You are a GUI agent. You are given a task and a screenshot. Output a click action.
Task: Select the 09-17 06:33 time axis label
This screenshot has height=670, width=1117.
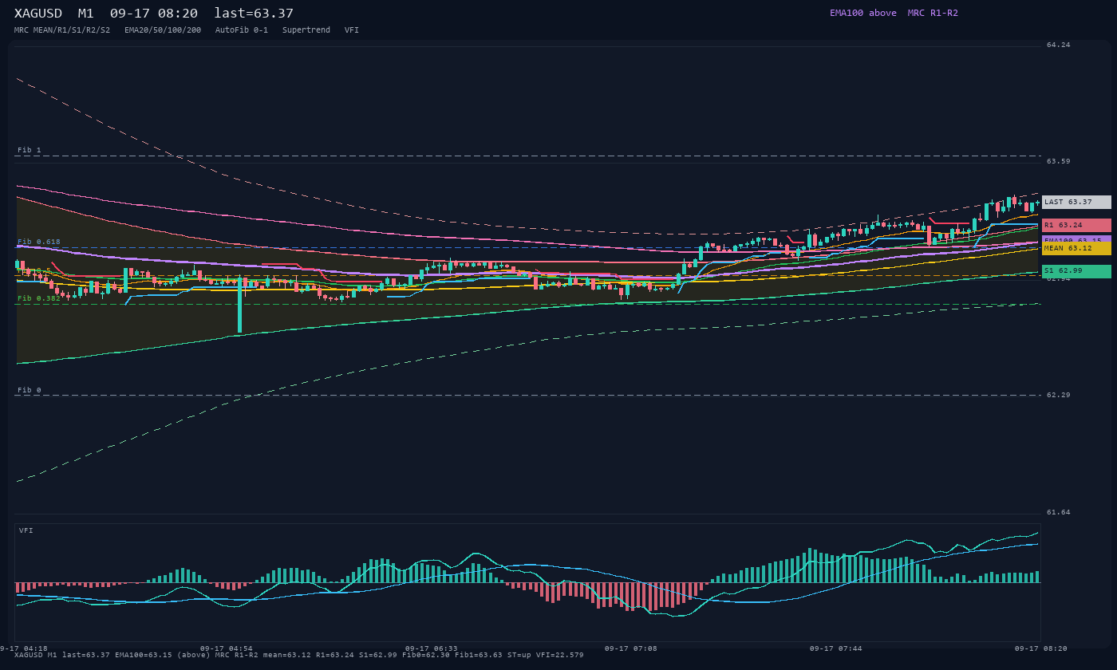pos(432,648)
